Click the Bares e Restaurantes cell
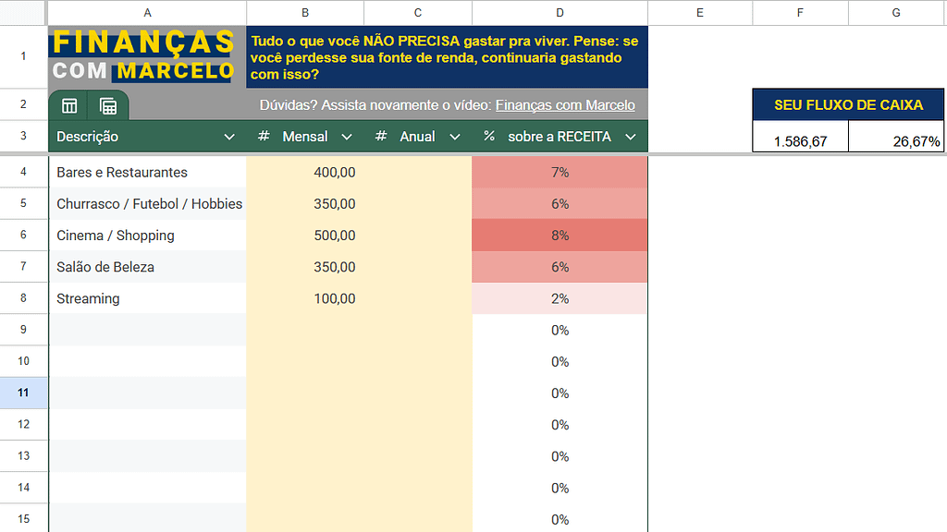947x532 pixels. click(x=147, y=173)
